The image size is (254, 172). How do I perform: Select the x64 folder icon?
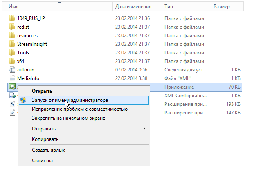tap(12, 61)
